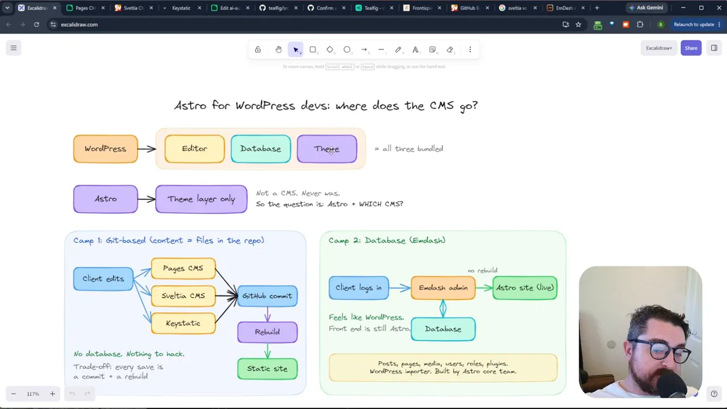Image resolution: width=727 pixels, height=409 pixels.
Task: Switch to the Frontispiece browser tab
Action: (422, 8)
